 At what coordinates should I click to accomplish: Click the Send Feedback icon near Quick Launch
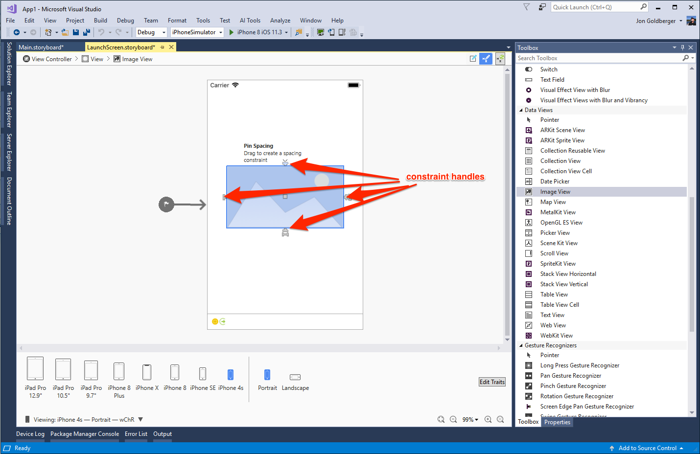(542, 7)
